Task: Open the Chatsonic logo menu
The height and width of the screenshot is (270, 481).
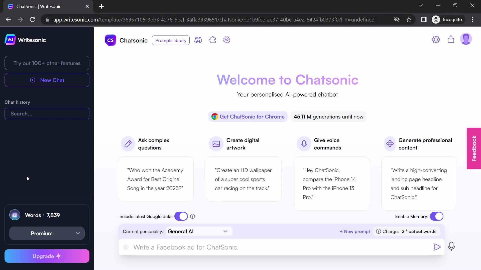Action: pyautogui.click(x=110, y=40)
